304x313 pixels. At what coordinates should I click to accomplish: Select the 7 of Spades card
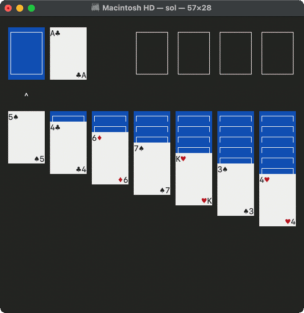click(x=152, y=169)
